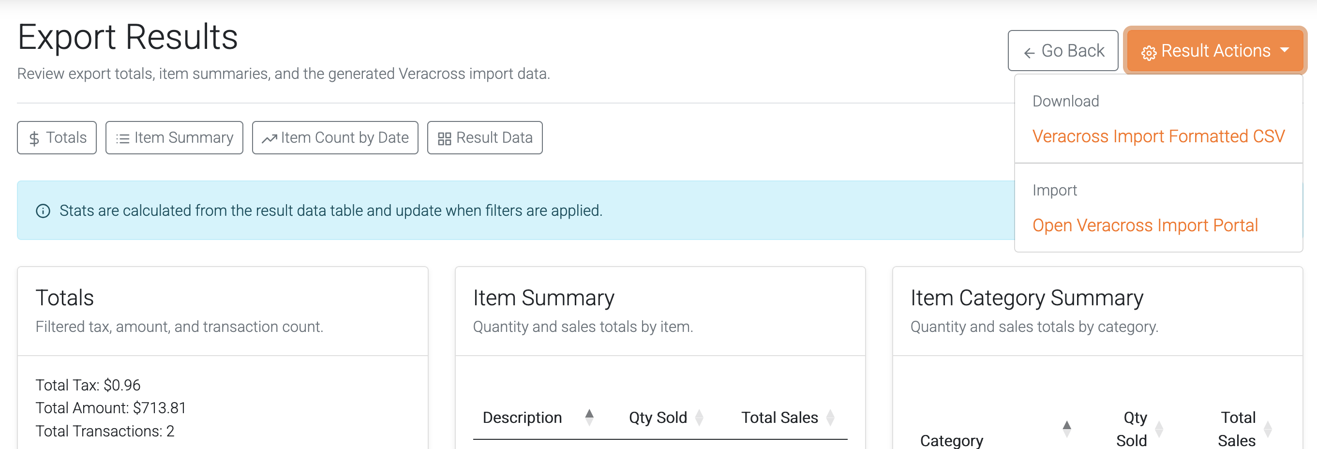Sort Item Summary by Description column

click(538, 417)
